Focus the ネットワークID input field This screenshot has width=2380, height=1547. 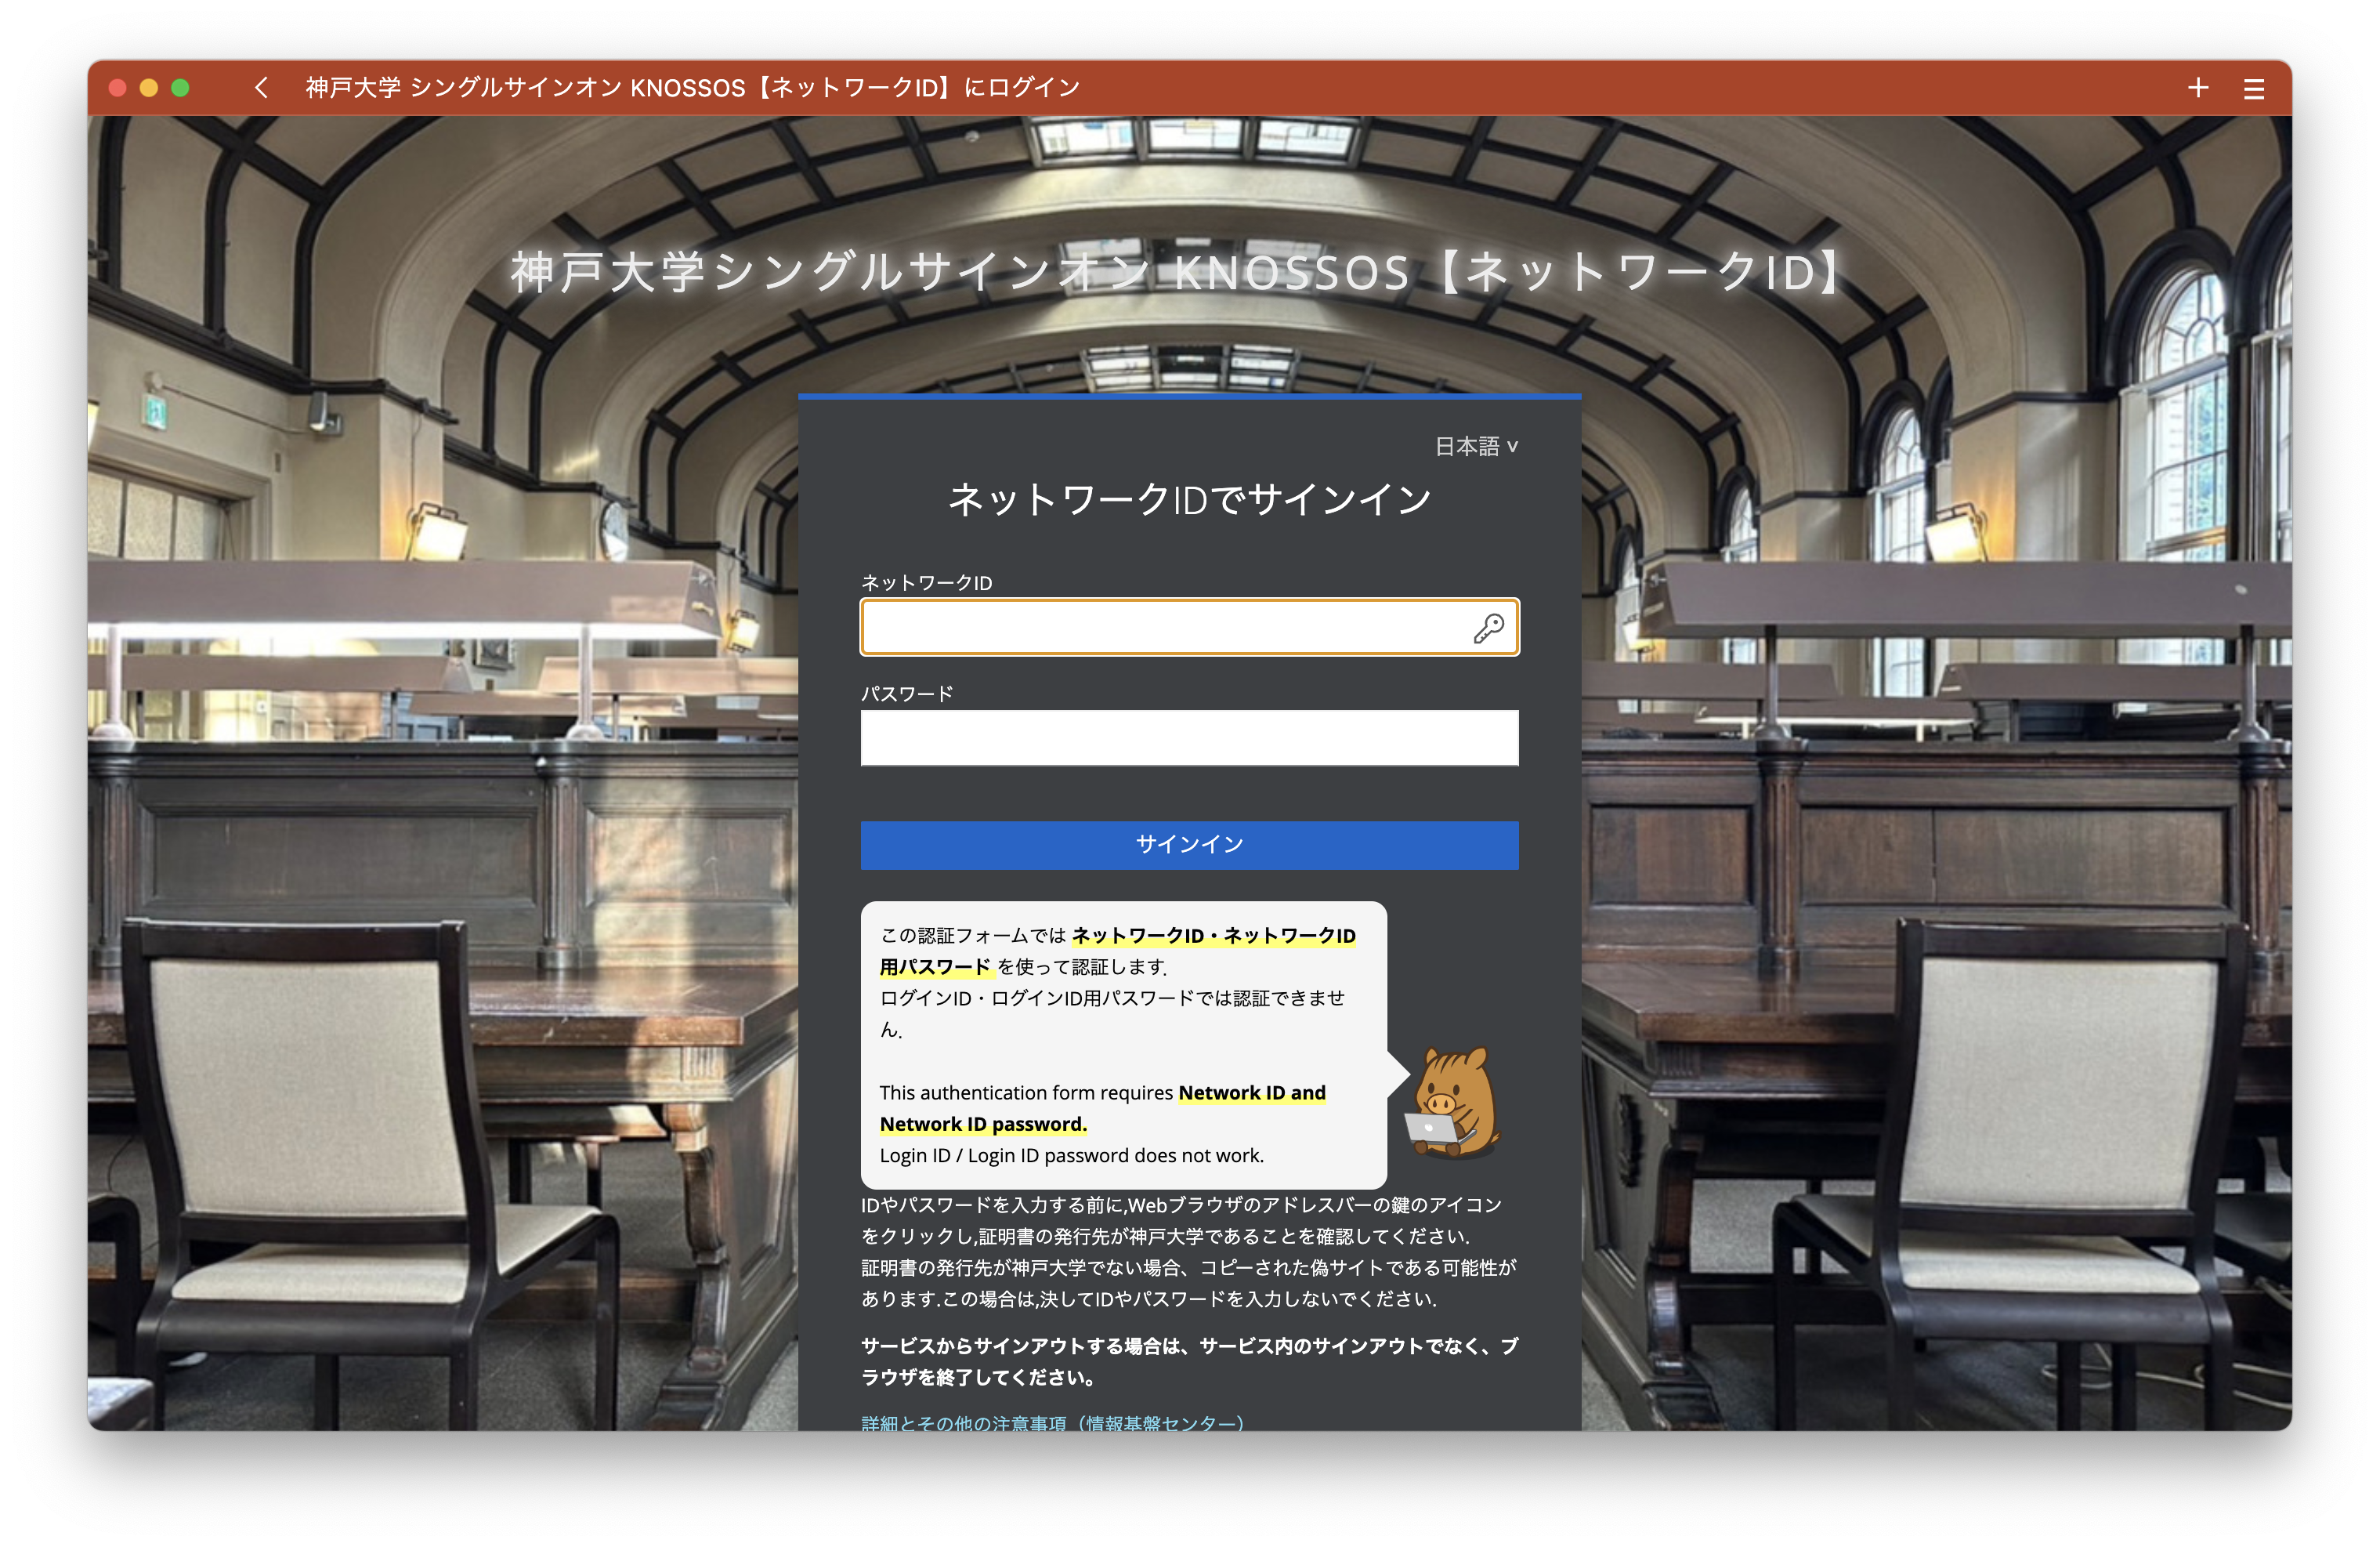tap(1189, 628)
